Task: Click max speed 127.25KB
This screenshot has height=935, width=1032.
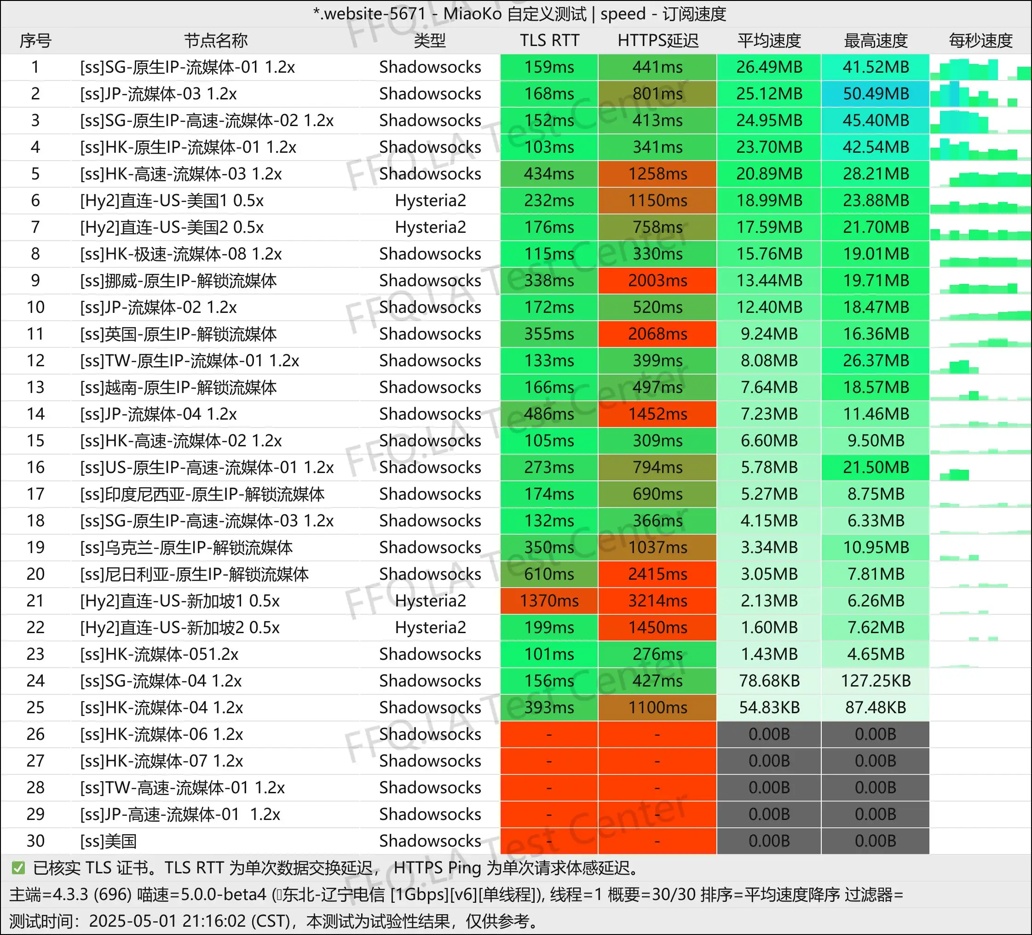Action: (x=876, y=681)
